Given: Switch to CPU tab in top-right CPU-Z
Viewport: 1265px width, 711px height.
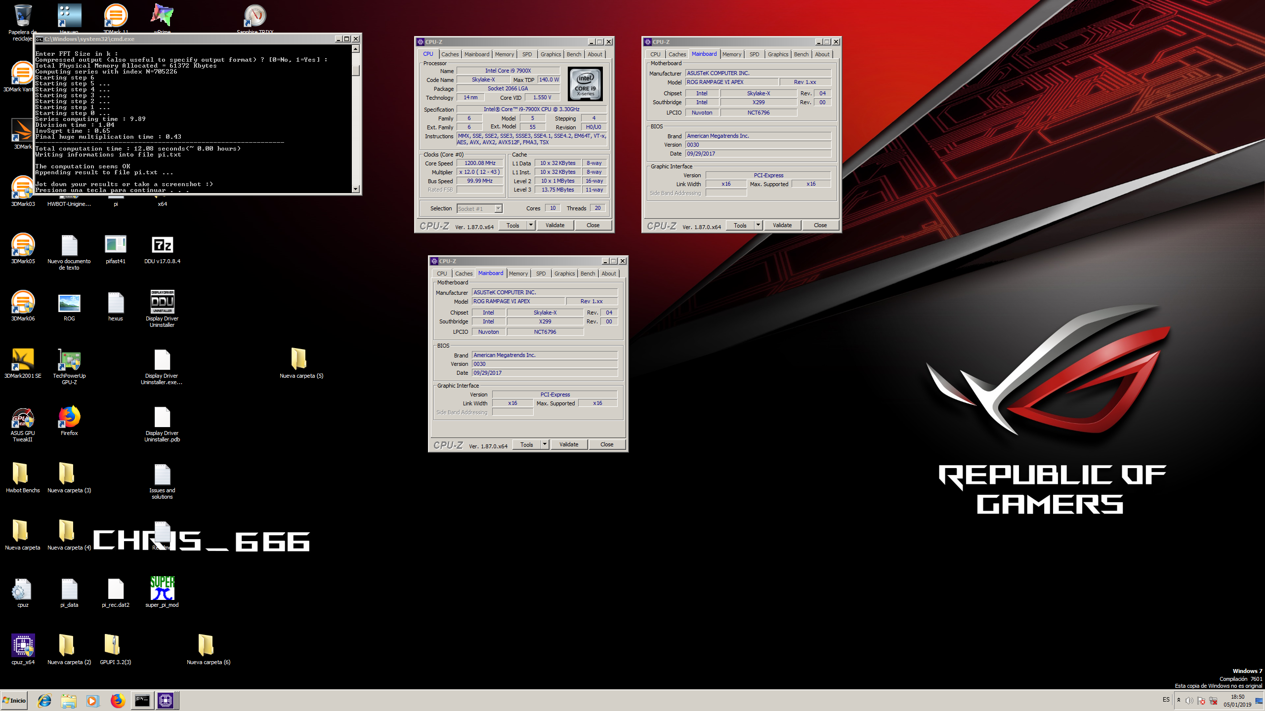Looking at the screenshot, I should tap(655, 54).
